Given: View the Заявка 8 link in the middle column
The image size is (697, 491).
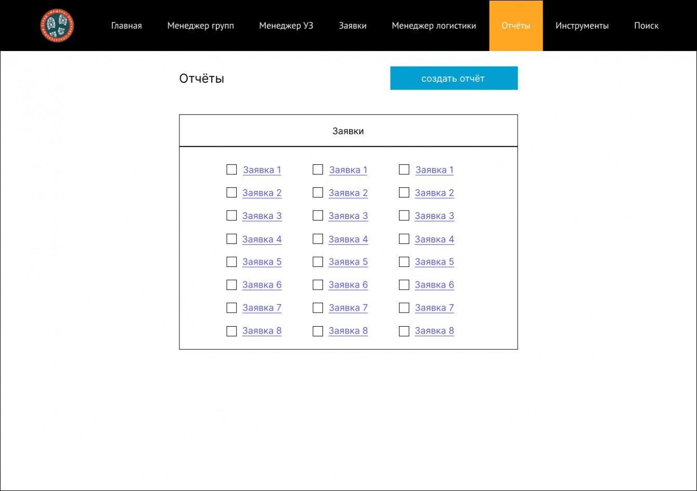Looking at the screenshot, I should 348,331.
